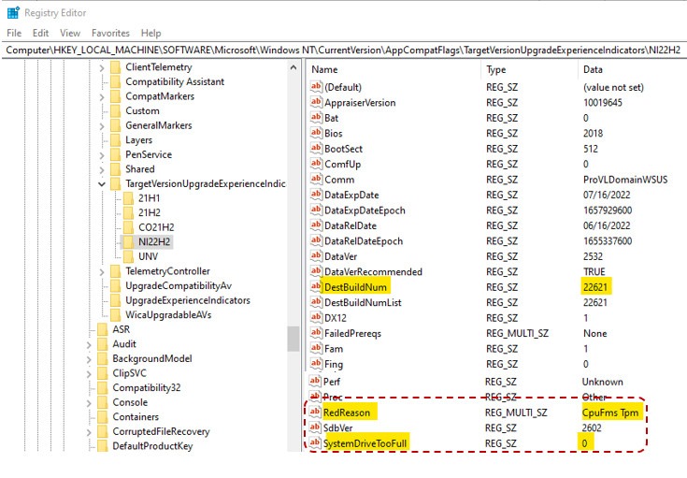687x478 pixels.
Task: Click the REG_MULTI_SZ type of FailedPrereqs
Action: pyautogui.click(x=517, y=333)
